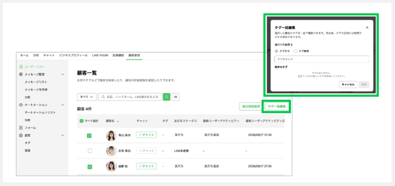Screen dimensions: 395x186
Task: Click the 表示項目設定 button
Action: 251,106
